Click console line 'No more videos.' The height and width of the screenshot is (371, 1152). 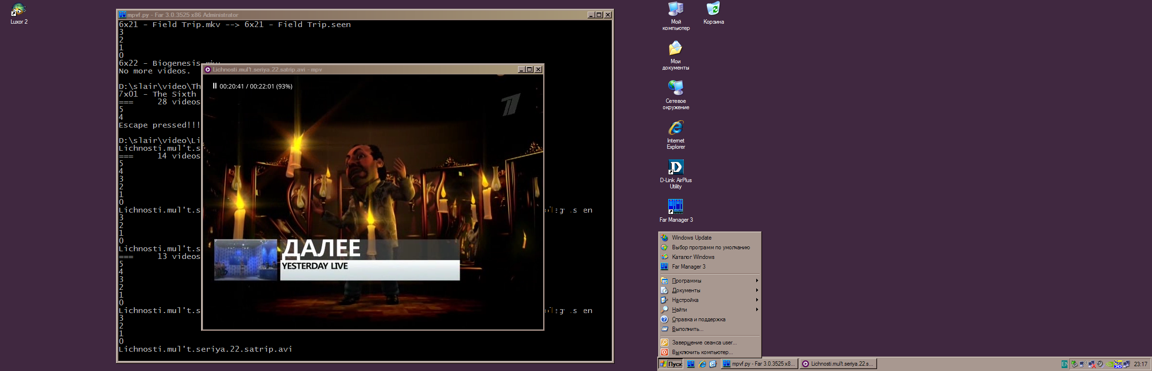(x=155, y=71)
